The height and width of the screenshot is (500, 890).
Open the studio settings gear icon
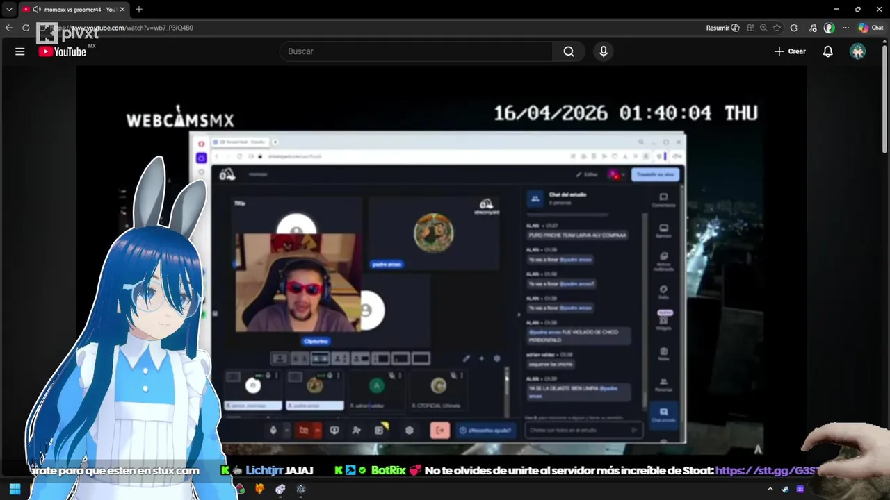pos(409,431)
